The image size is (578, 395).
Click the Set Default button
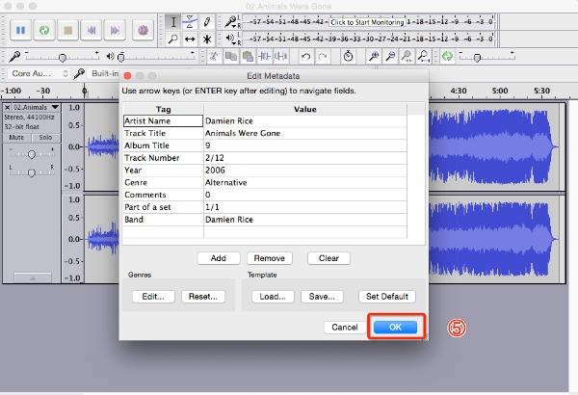click(x=387, y=297)
